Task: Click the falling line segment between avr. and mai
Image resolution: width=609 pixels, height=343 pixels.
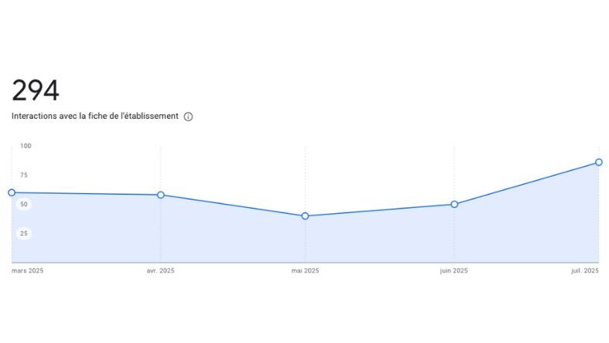Action: click(x=233, y=205)
